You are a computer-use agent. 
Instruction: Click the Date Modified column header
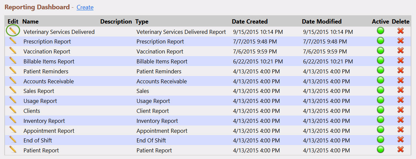coord(322,22)
